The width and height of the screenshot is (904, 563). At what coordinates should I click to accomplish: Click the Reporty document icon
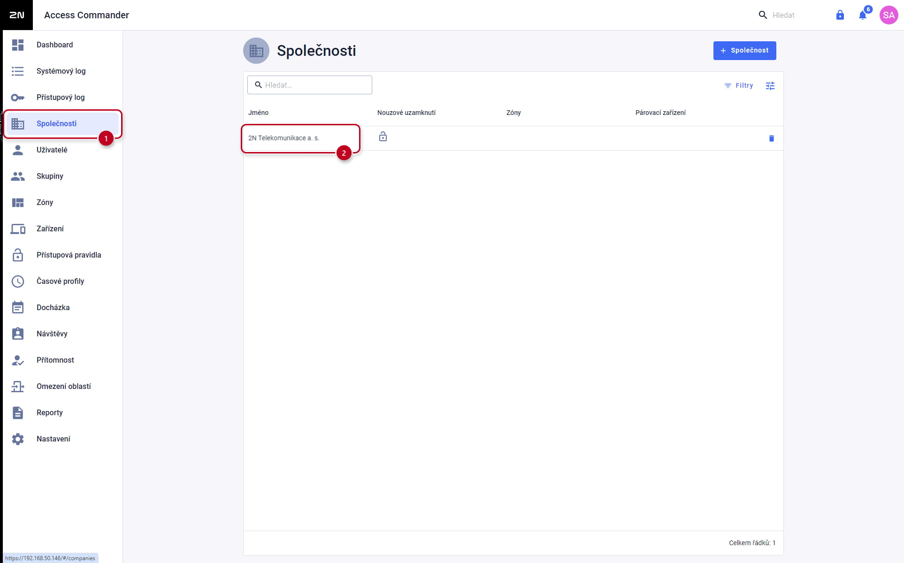18,413
